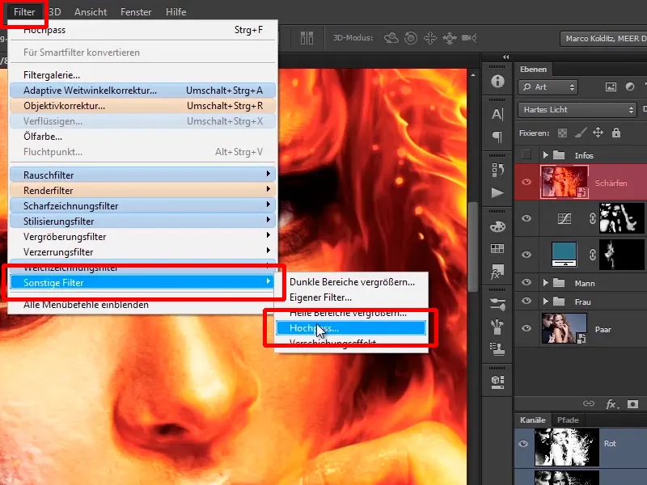Open the Hilfe menu

click(x=175, y=12)
